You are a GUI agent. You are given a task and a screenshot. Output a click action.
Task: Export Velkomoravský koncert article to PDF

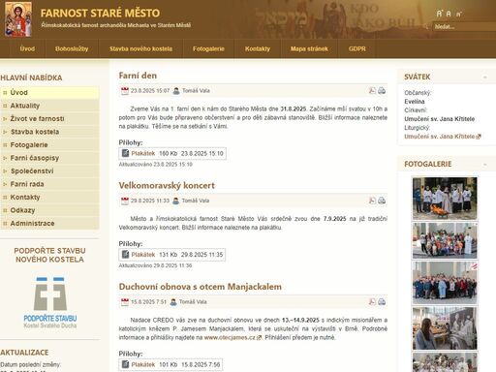pyautogui.click(x=372, y=201)
